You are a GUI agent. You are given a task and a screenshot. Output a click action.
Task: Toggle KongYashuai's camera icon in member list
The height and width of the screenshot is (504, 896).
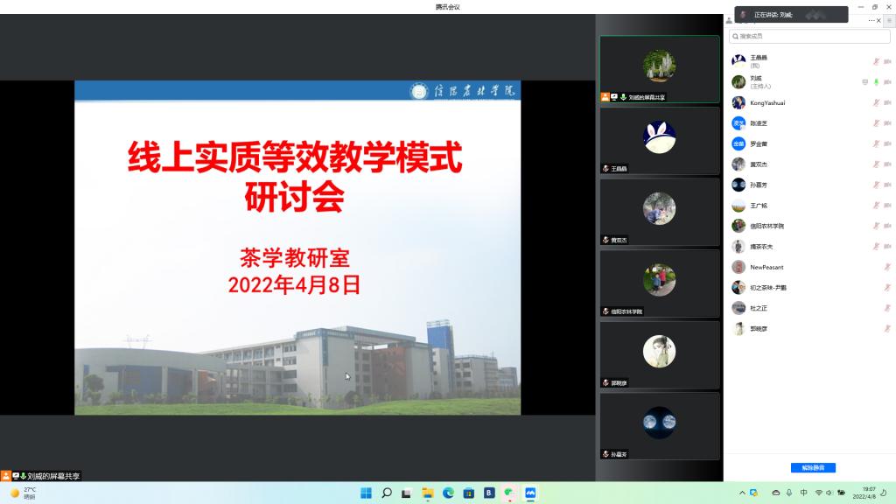[x=887, y=102]
